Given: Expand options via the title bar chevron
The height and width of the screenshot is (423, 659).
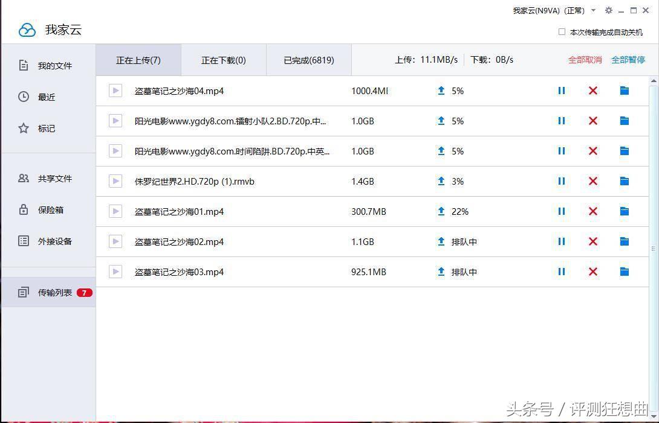Looking at the screenshot, I should 593,10.
